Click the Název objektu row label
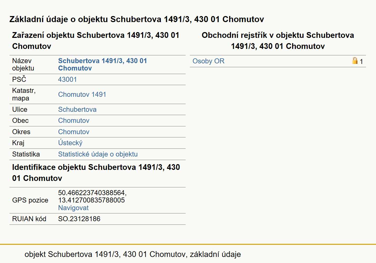The image size is (376, 263). tap(23, 64)
